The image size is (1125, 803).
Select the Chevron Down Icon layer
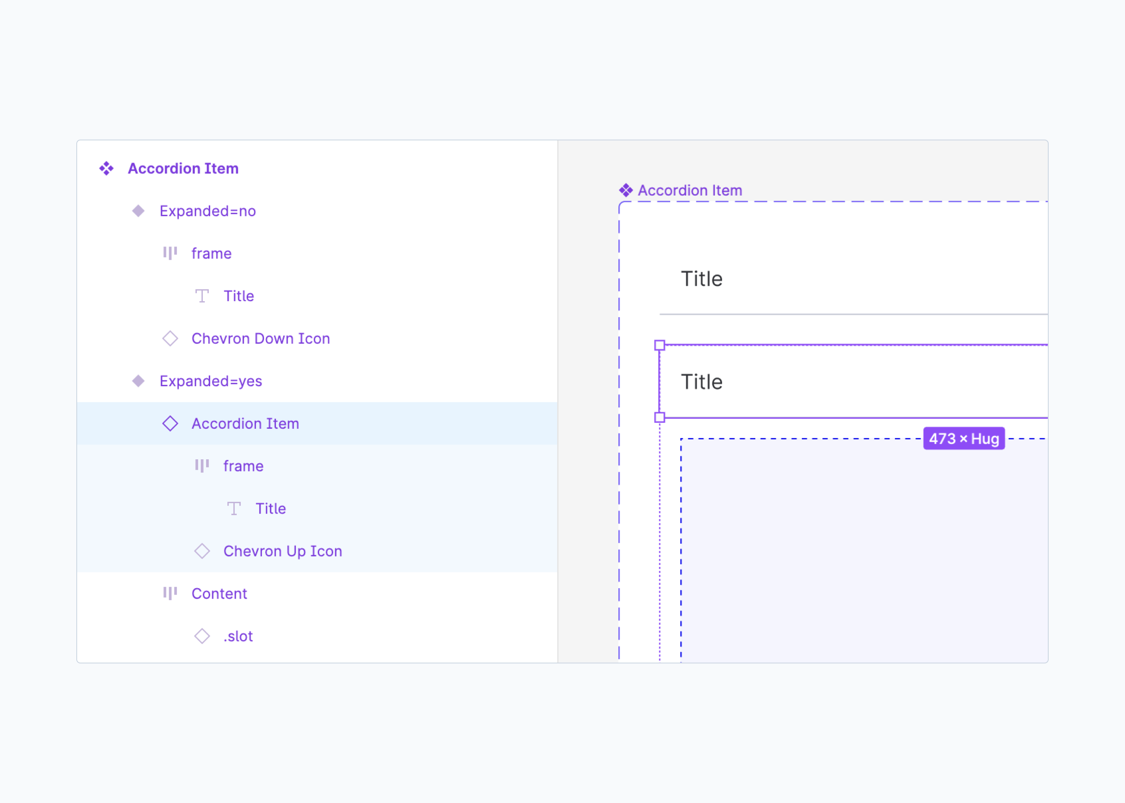point(261,339)
